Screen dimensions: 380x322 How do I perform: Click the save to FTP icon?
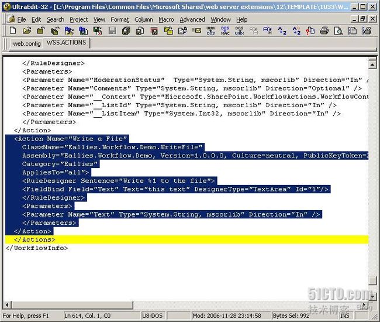84,31
